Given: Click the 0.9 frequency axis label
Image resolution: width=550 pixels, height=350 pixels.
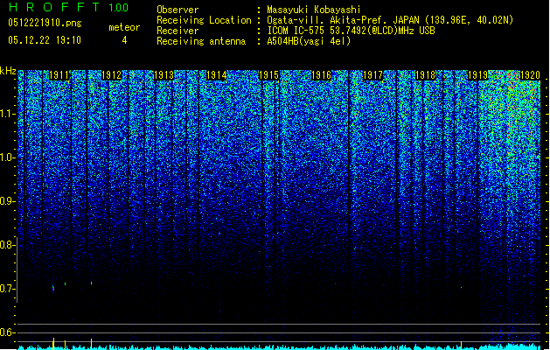Looking at the screenshot, I should tap(8, 201).
